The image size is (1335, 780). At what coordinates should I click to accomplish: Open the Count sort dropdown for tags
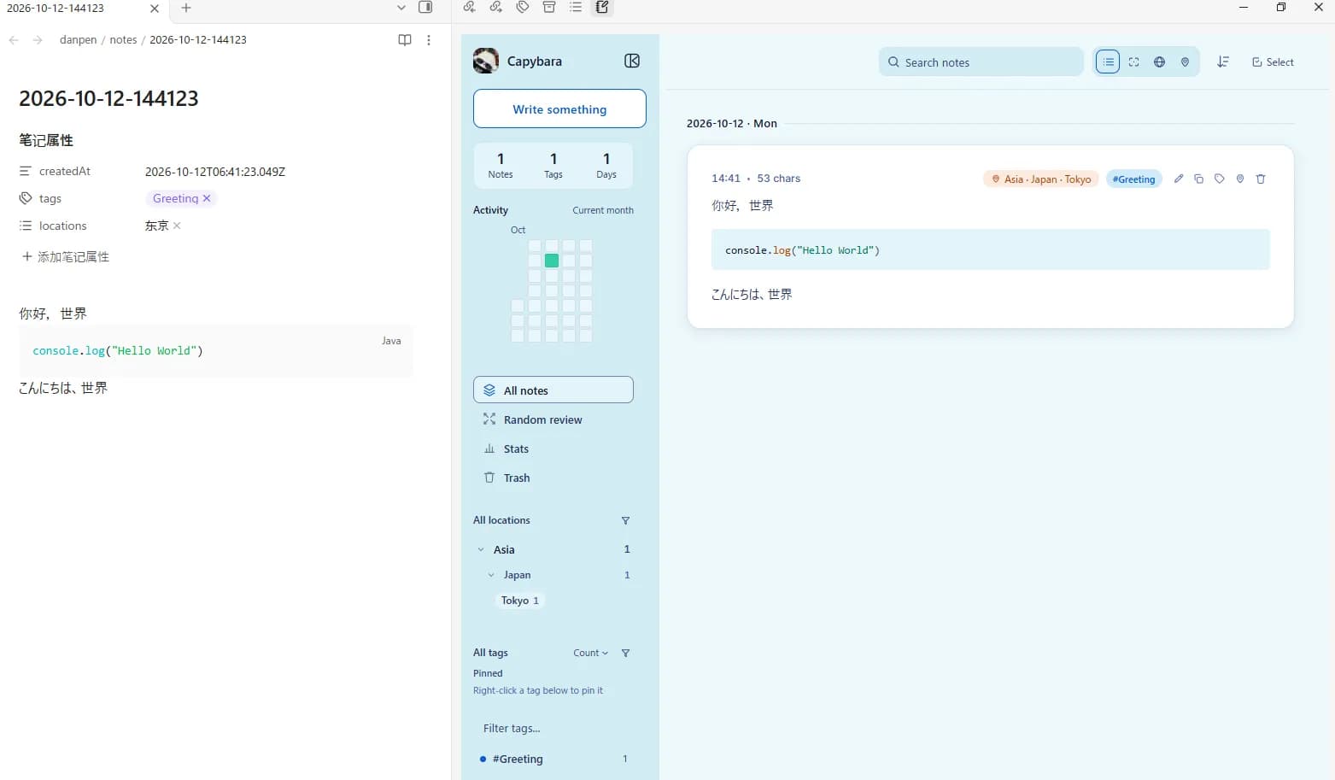coord(591,653)
